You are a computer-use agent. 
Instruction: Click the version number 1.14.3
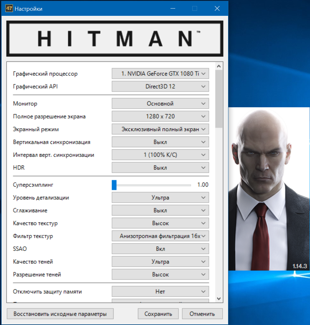click(300, 266)
